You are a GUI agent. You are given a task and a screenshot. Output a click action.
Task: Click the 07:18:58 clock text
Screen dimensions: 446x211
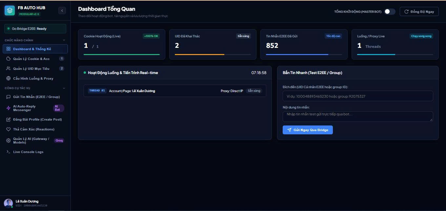tap(259, 73)
